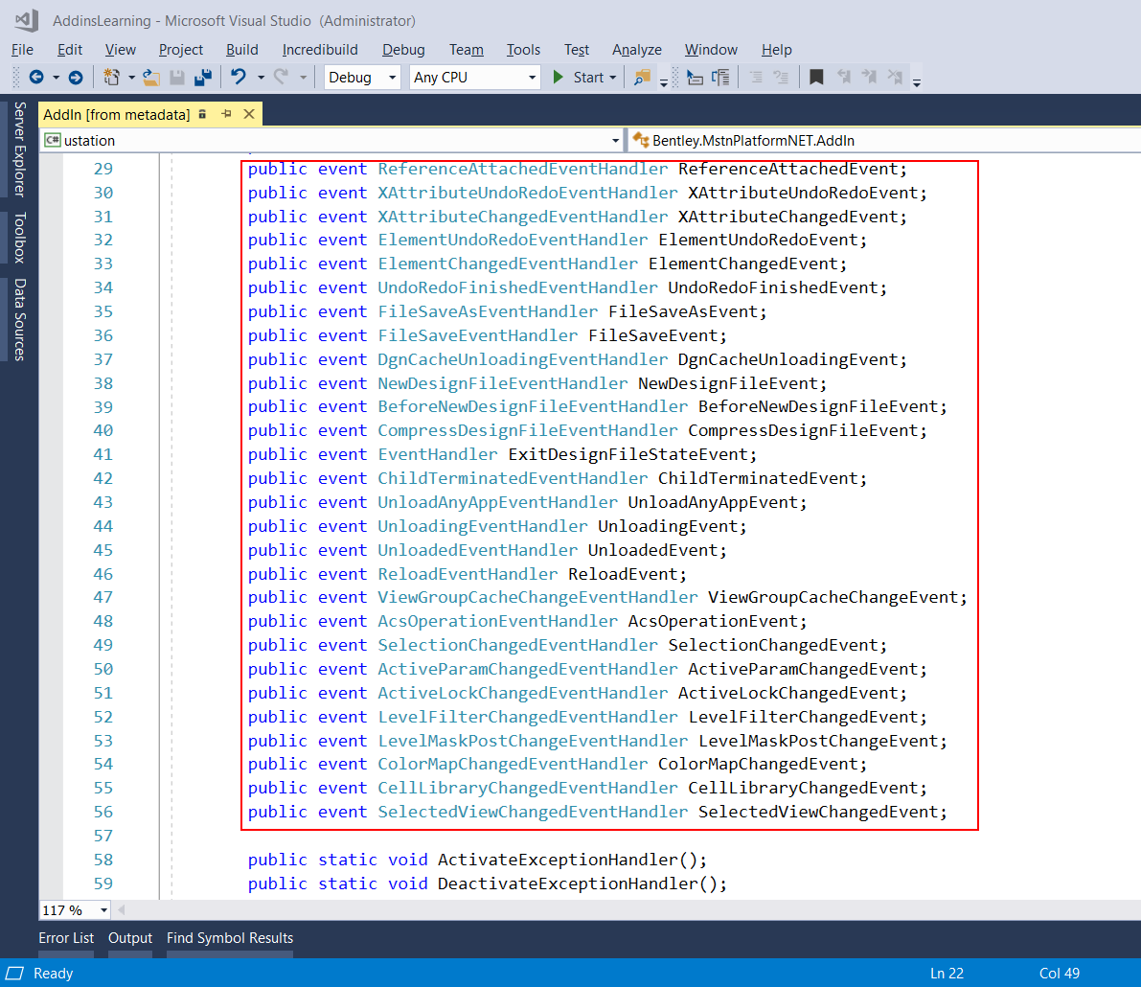Toggle a bookmark with the bookmark icon
The width and height of the screenshot is (1141, 987).
click(816, 78)
